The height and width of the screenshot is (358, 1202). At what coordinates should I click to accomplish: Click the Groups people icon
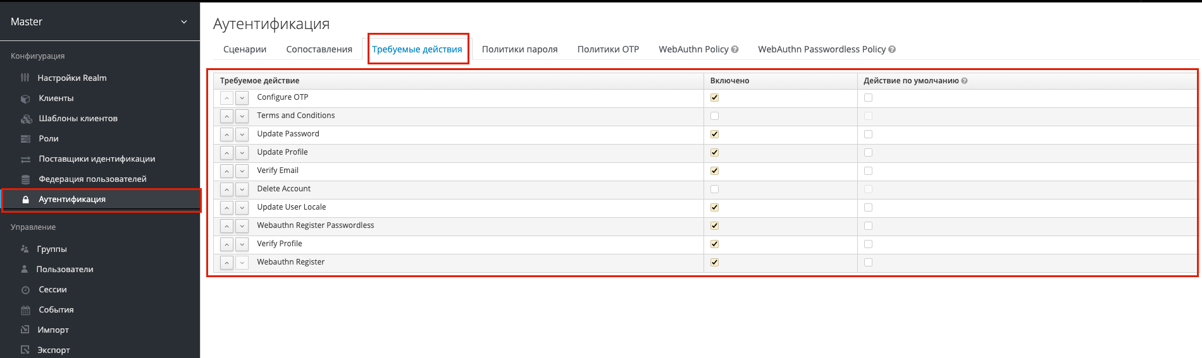coord(25,249)
